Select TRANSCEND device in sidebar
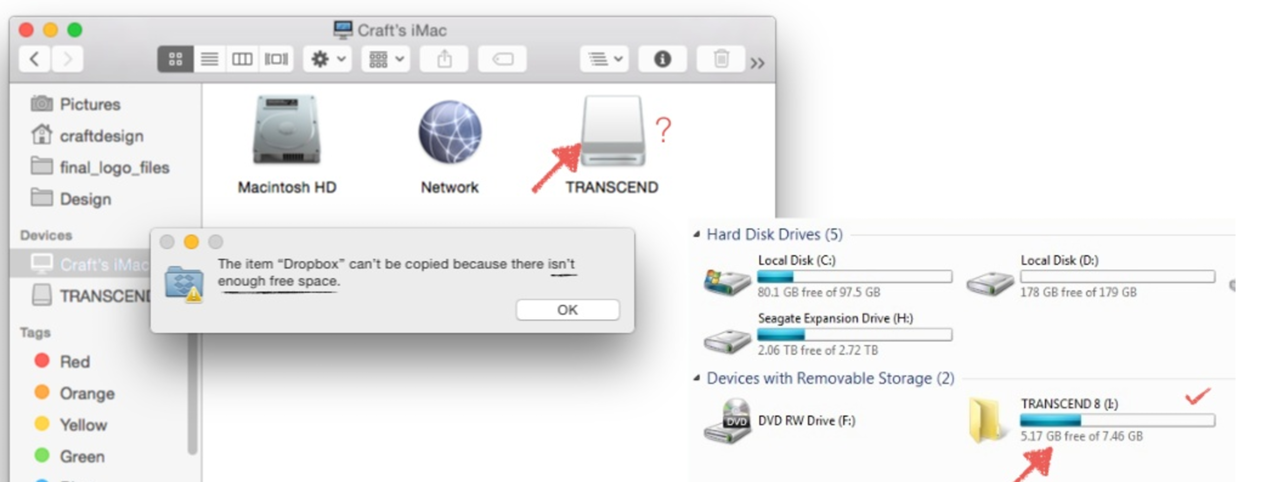This screenshot has width=1266, height=482. pos(91,296)
